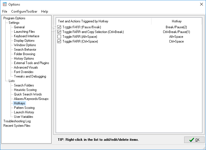This screenshot has height=150, width=206.
Task: Select Folder Browsing item
Action: [25, 54]
